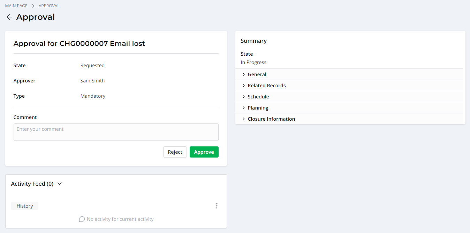Go to MAIN PAGE breadcrumb
The width and height of the screenshot is (470, 233).
point(16,6)
